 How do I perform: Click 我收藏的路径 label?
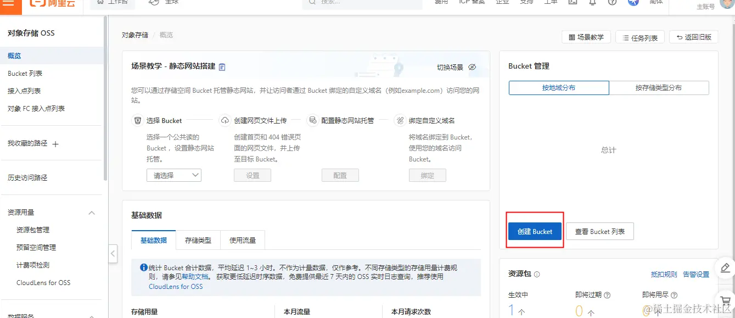click(27, 143)
